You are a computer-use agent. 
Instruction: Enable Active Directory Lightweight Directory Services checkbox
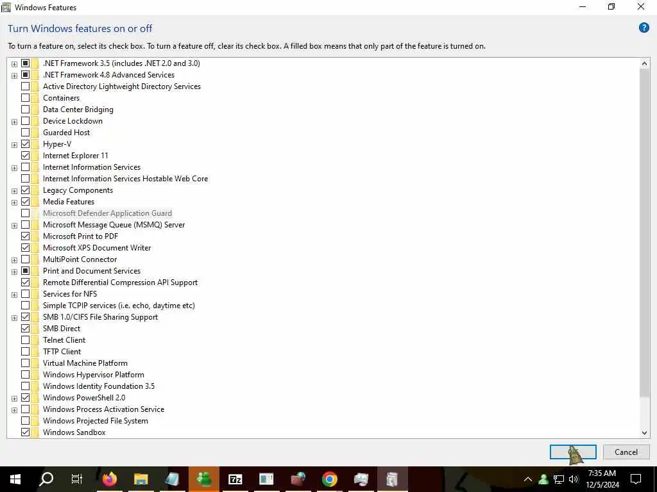tap(25, 86)
